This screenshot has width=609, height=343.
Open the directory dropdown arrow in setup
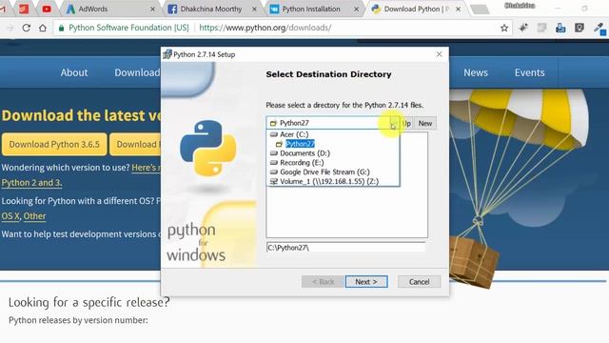point(394,124)
